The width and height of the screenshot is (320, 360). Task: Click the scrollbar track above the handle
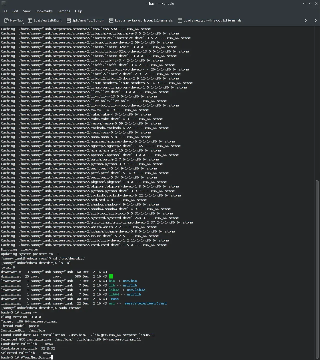318,102
